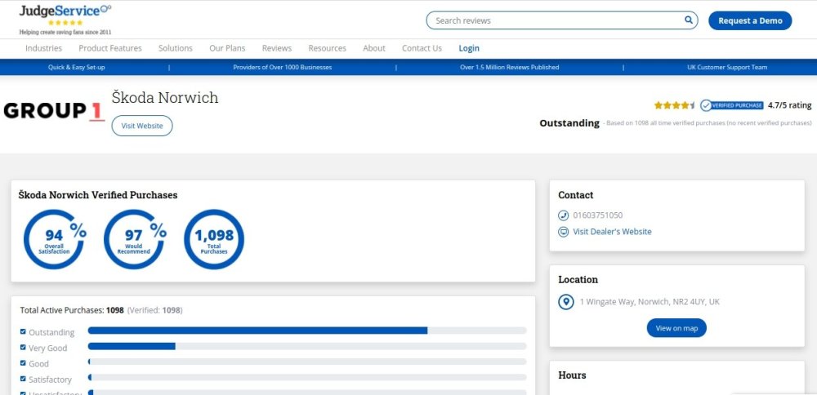Go to the Reviews menu item
The height and width of the screenshot is (395, 817).
[277, 48]
